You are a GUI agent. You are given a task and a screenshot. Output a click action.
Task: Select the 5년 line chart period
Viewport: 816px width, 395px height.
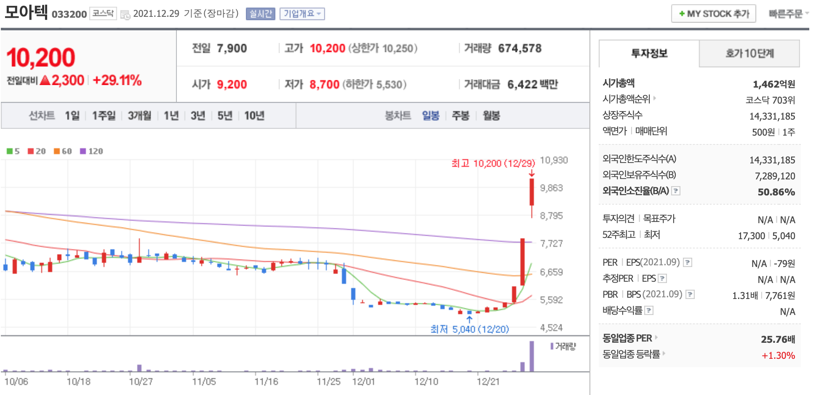click(x=224, y=115)
